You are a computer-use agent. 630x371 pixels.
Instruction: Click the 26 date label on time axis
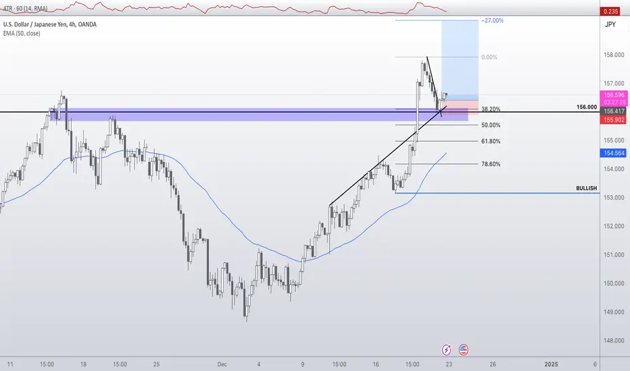493,364
